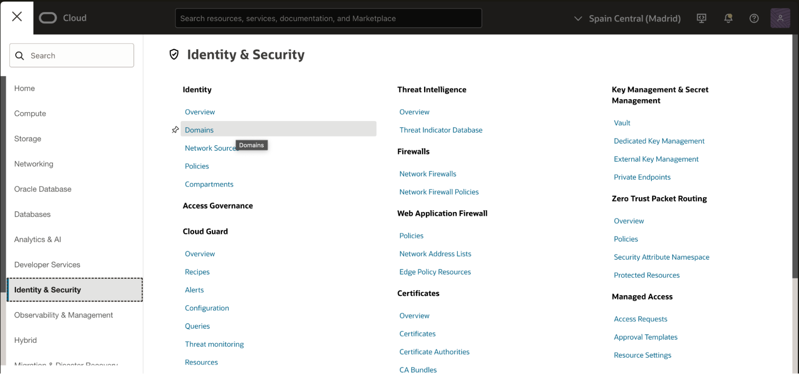Open the Access Requests link
Viewport: 799px width, 374px height.
pyautogui.click(x=641, y=319)
